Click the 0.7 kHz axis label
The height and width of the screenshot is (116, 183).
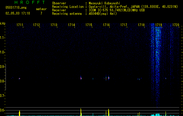click(x=2, y=96)
